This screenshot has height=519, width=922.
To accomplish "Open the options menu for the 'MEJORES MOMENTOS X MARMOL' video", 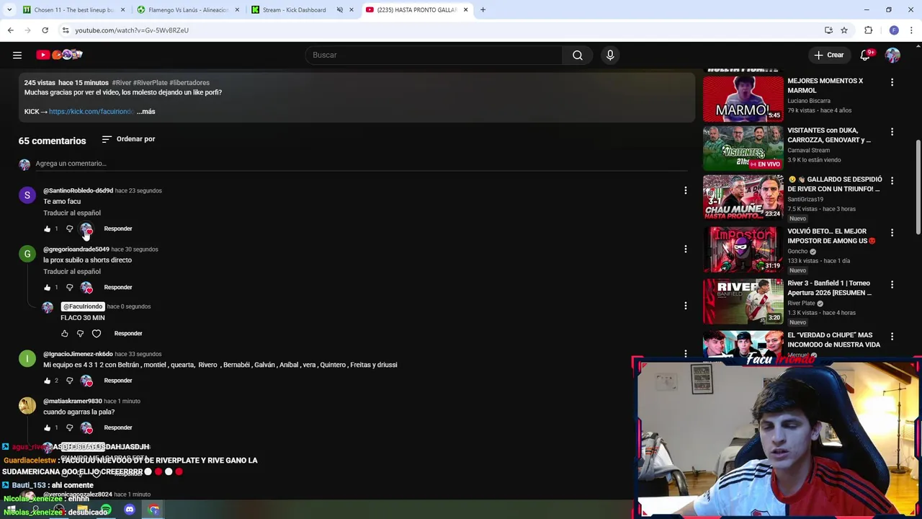I will (892, 82).
